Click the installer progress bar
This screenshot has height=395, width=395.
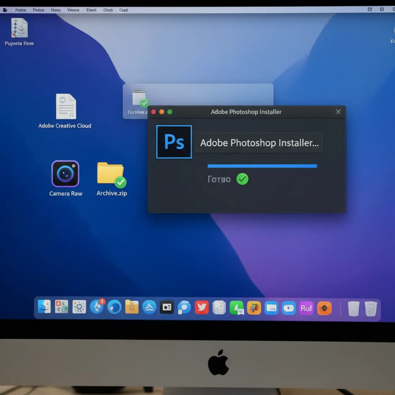pyautogui.click(x=262, y=166)
